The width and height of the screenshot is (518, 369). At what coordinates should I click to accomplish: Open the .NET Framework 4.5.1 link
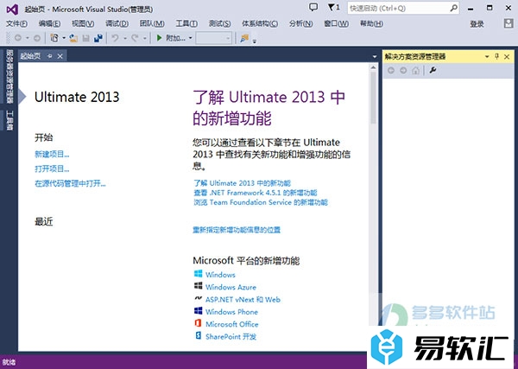pos(256,193)
